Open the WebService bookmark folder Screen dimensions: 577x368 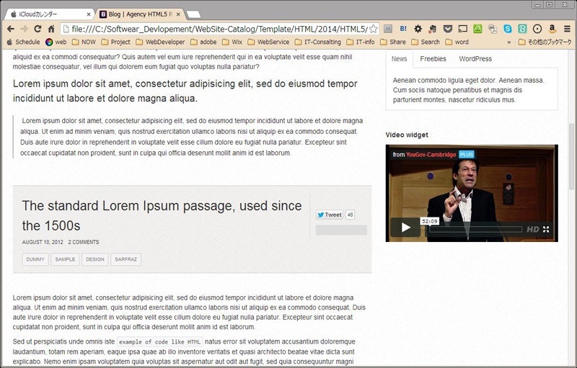point(268,42)
